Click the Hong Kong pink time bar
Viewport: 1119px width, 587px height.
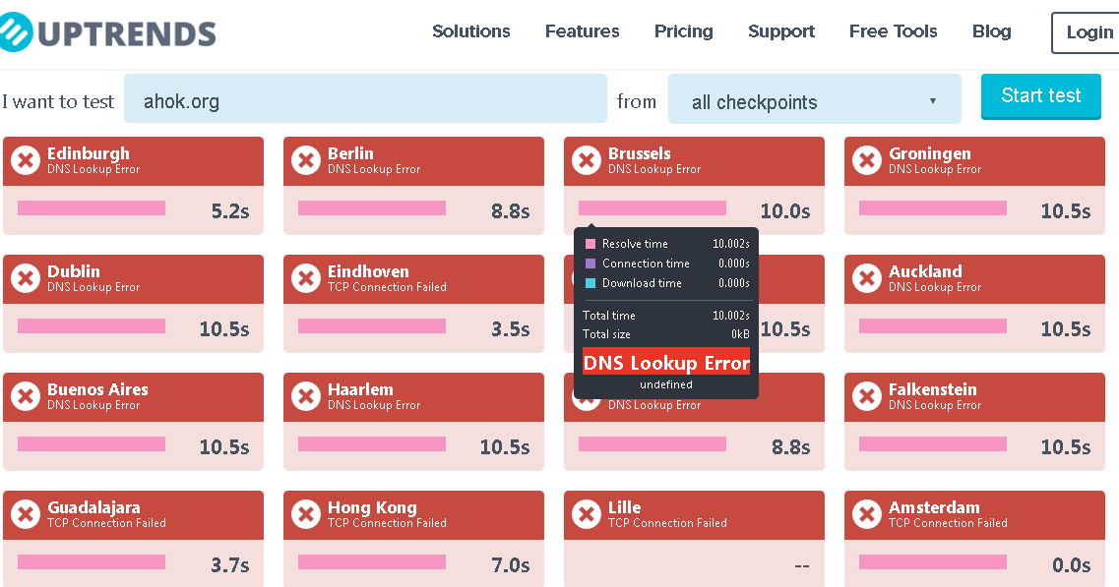click(372, 562)
